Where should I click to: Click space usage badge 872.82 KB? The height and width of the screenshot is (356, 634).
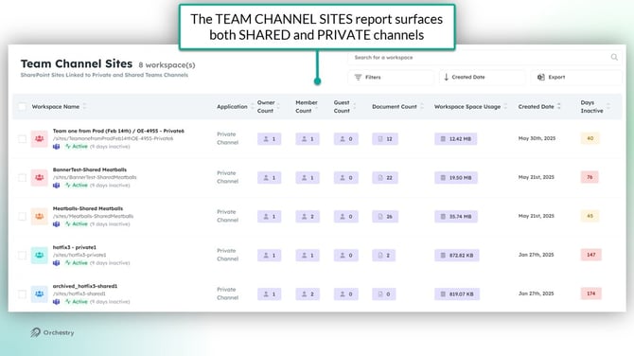click(457, 256)
